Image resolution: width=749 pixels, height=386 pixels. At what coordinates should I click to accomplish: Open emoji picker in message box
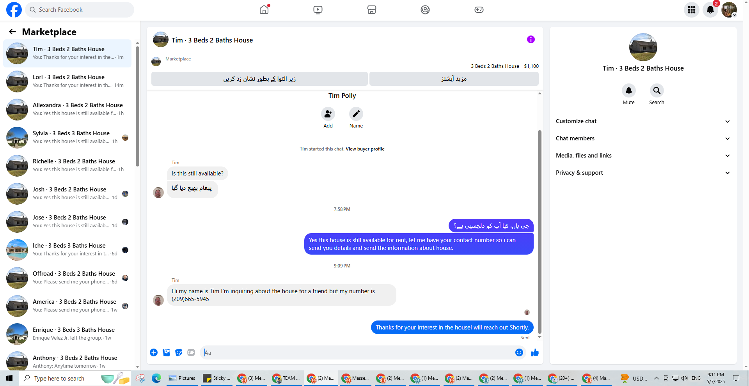[x=519, y=352]
